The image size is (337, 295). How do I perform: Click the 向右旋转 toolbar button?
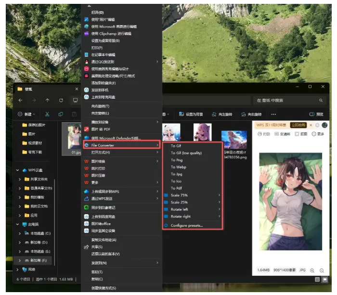(x=251, y=114)
